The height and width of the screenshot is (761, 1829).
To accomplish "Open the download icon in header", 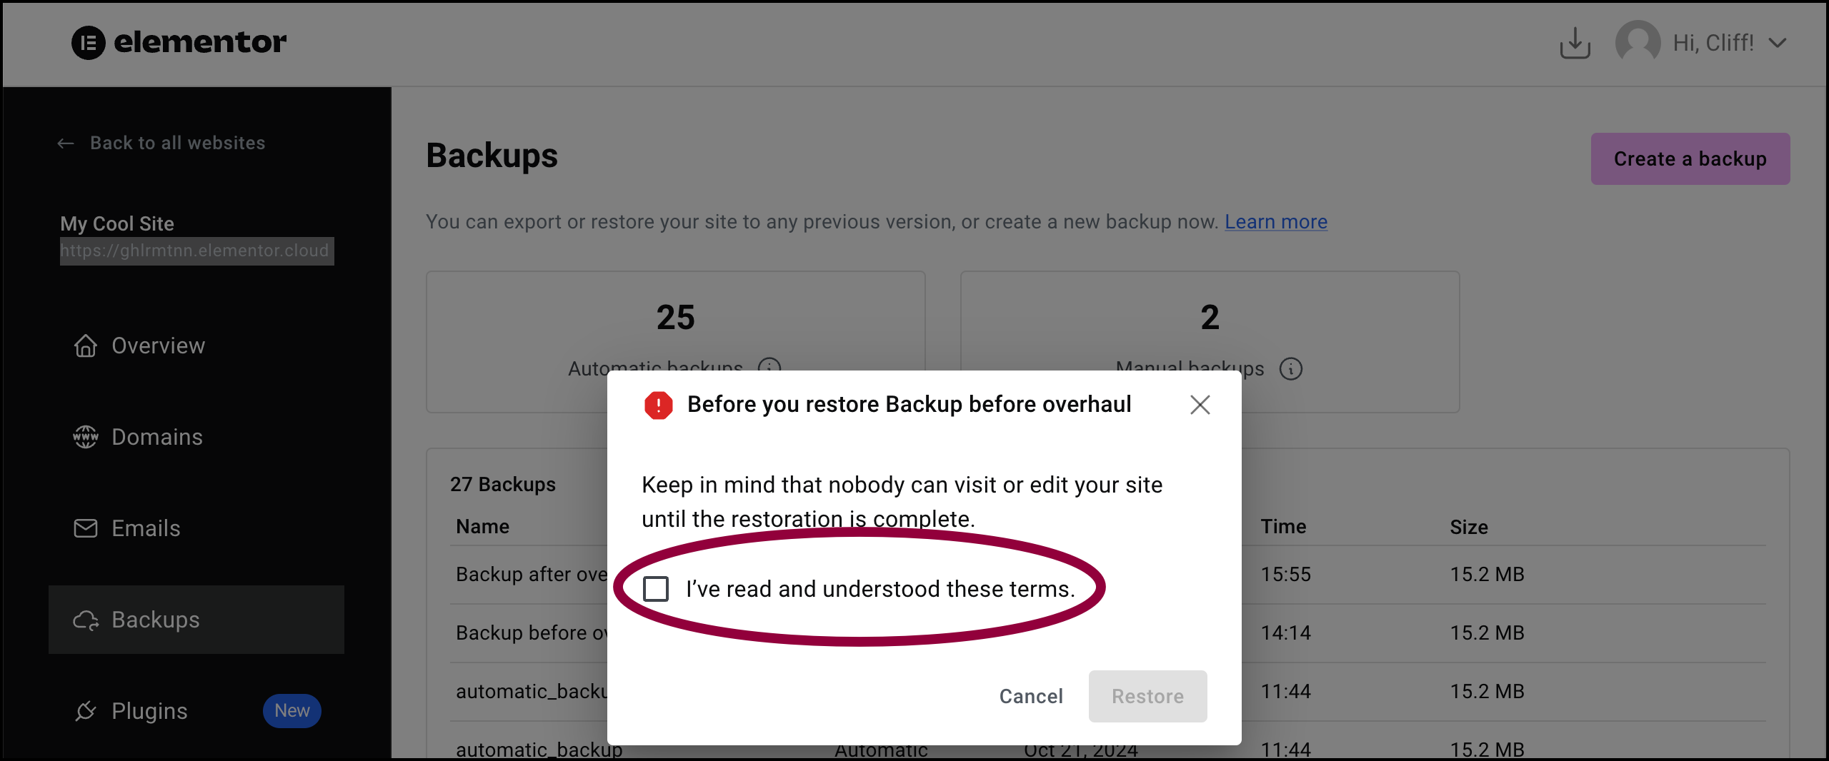I will point(1575,43).
